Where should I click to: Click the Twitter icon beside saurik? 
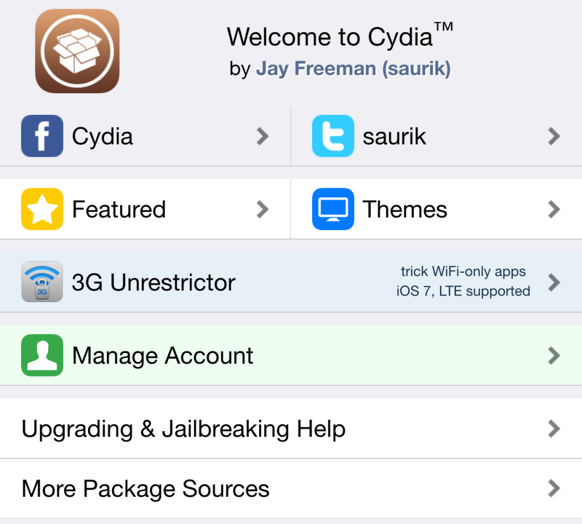333,136
